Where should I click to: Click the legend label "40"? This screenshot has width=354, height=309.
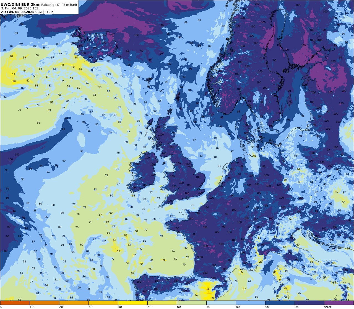(120, 307)
